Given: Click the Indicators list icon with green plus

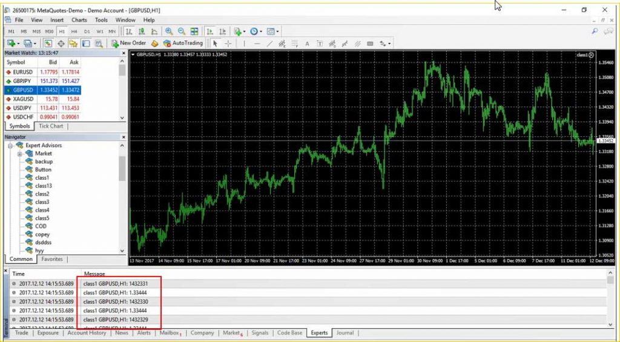Looking at the screenshot, I should click(237, 31).
